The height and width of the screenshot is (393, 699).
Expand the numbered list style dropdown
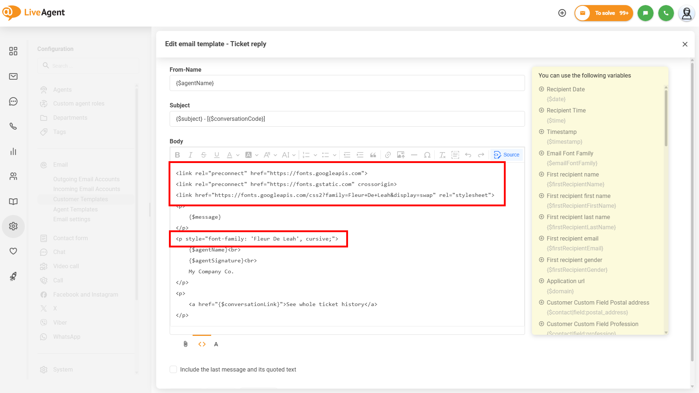315,155
